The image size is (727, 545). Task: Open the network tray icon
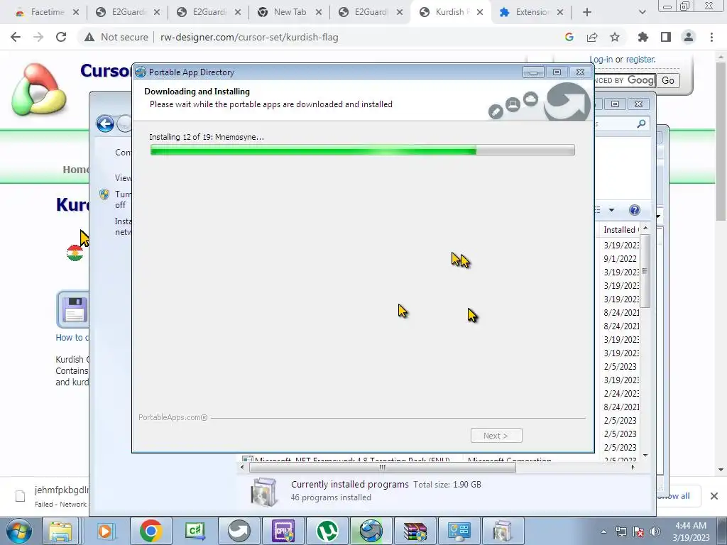[621, 532]
